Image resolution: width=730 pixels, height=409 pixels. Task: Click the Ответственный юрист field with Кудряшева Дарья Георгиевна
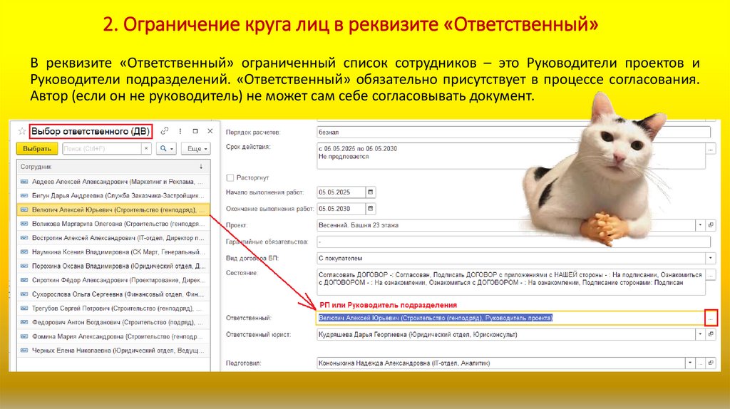point(505,335)
